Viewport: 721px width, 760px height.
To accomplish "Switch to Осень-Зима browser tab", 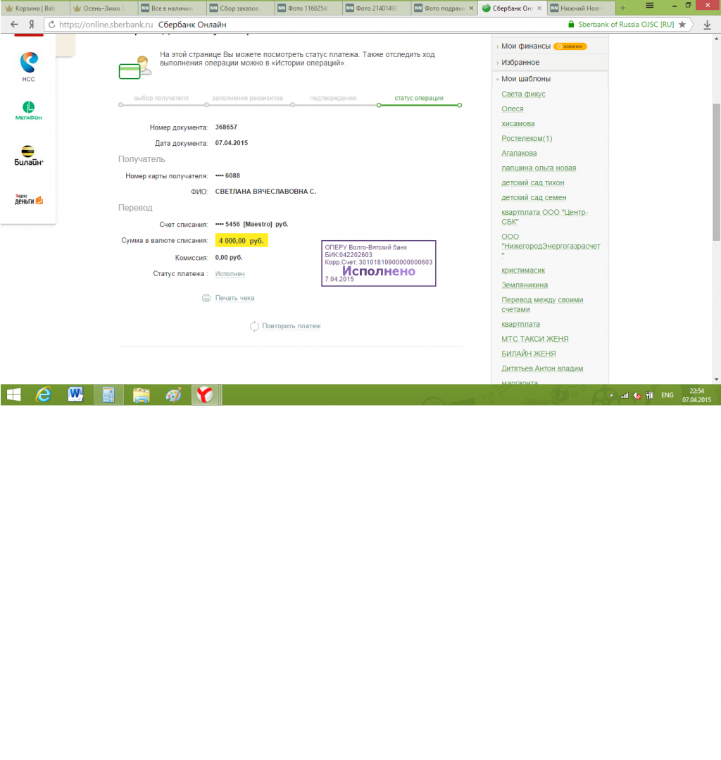I will pos(102,8).
